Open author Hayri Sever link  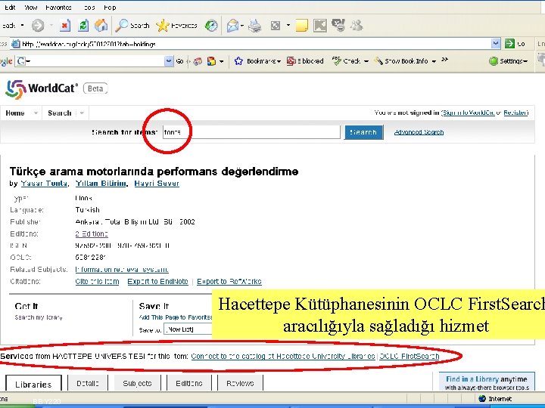click(x=157, y=184)
